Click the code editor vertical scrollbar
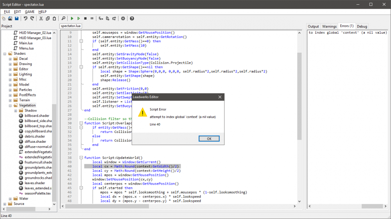Viewport: 391px width, 219px height. point(300,98)
